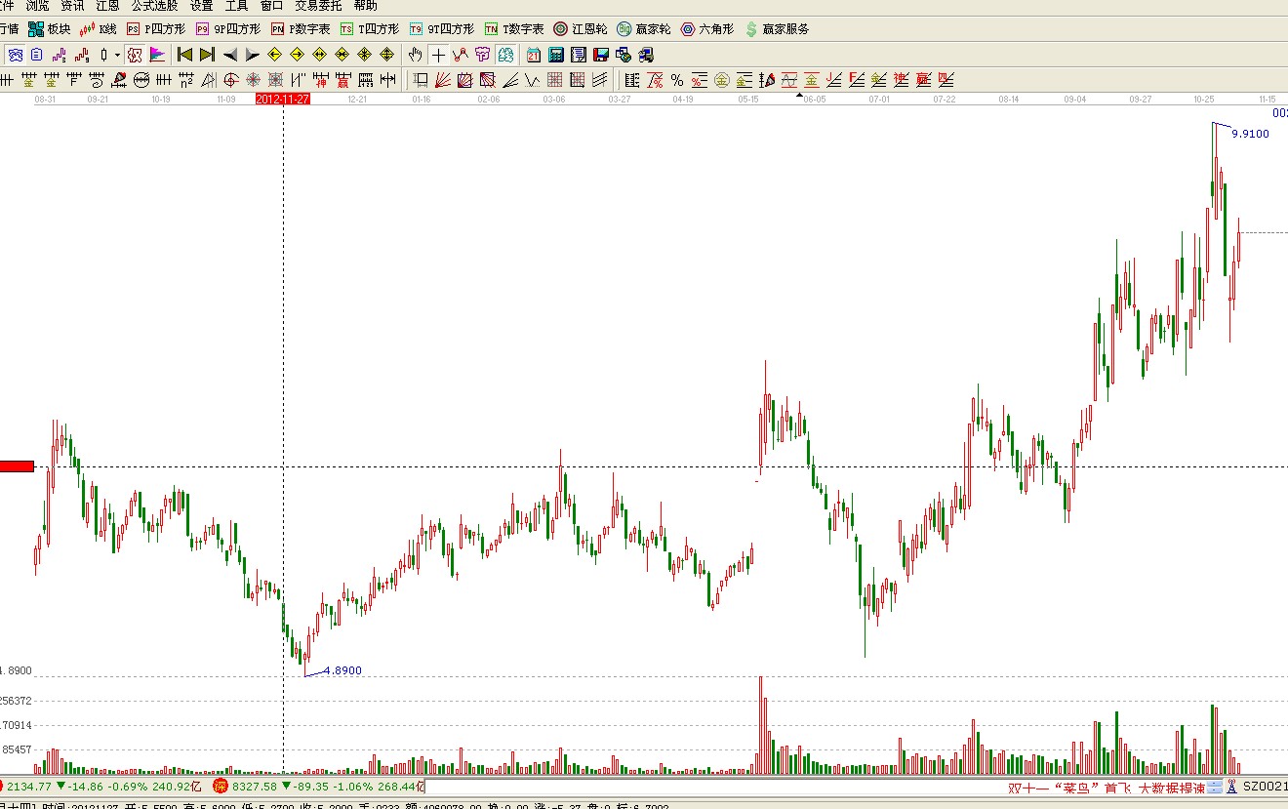
Task: Click the 9.9100 high price label
Action: (1250, 134)
